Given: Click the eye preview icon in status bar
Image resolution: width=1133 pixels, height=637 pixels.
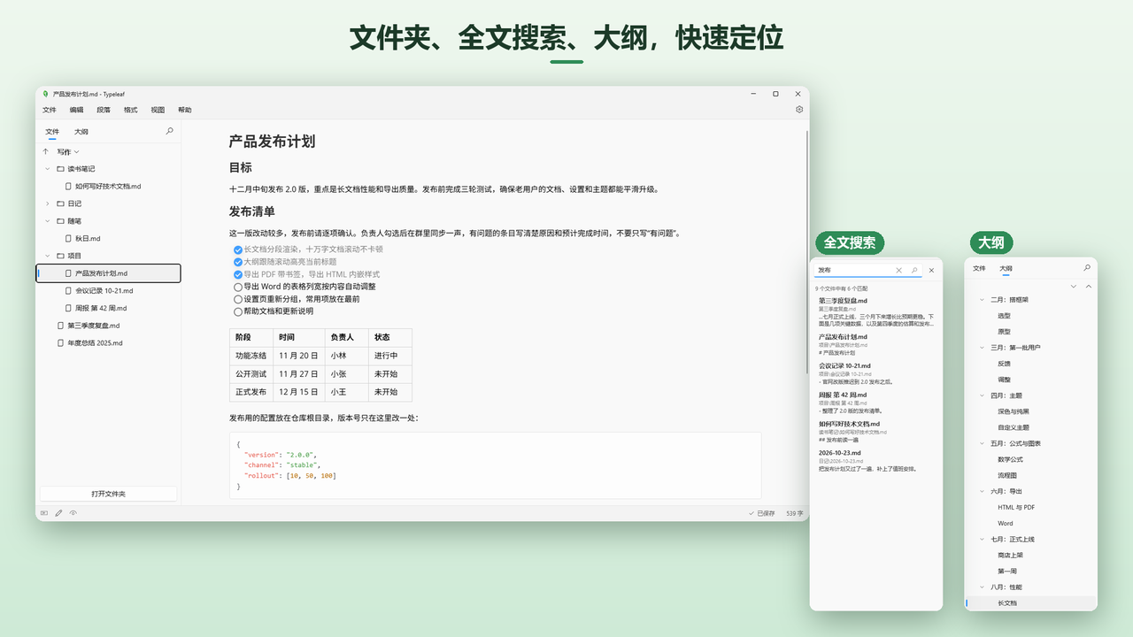Looking at the screenshot, I should coord(73,513).
